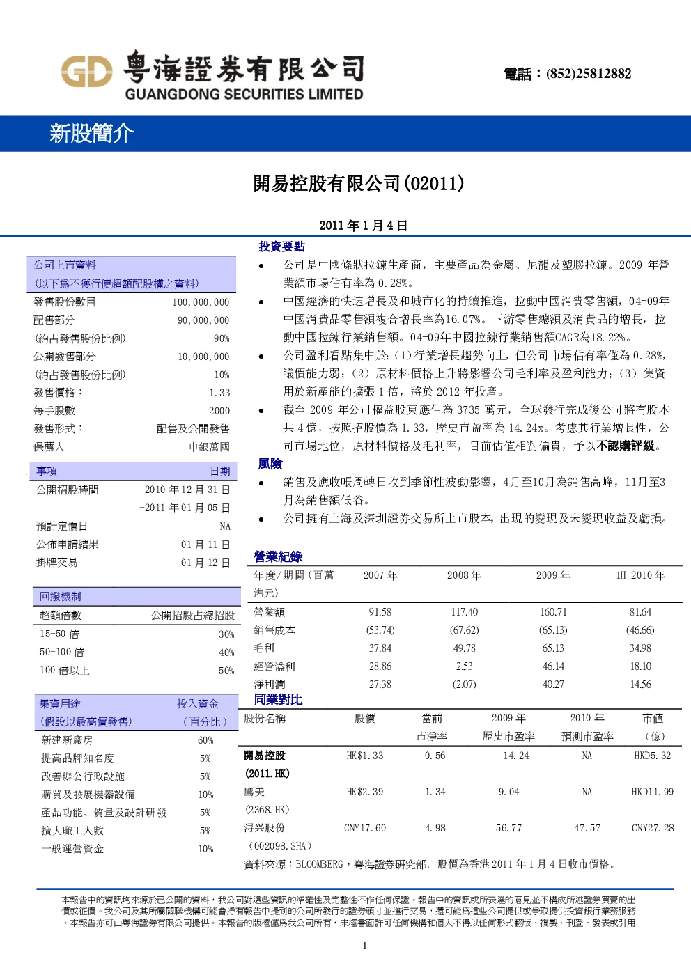Click the bold 不認購評級 rating text

pyautogui.click(x=626, y=446)
